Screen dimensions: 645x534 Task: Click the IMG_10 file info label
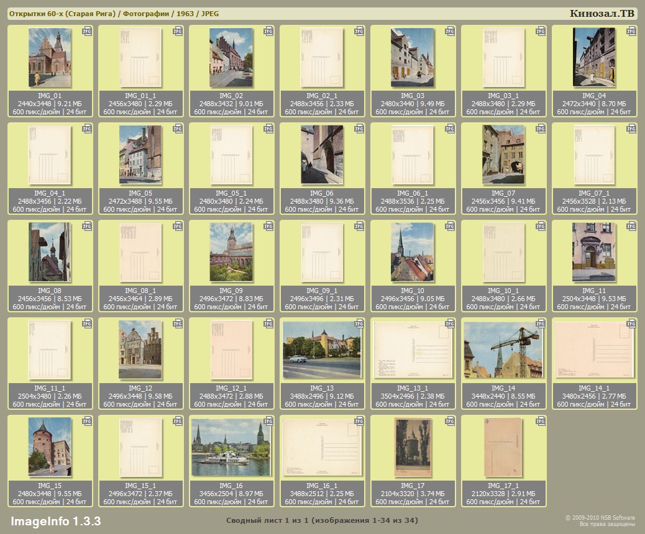(x=413, y=299)
